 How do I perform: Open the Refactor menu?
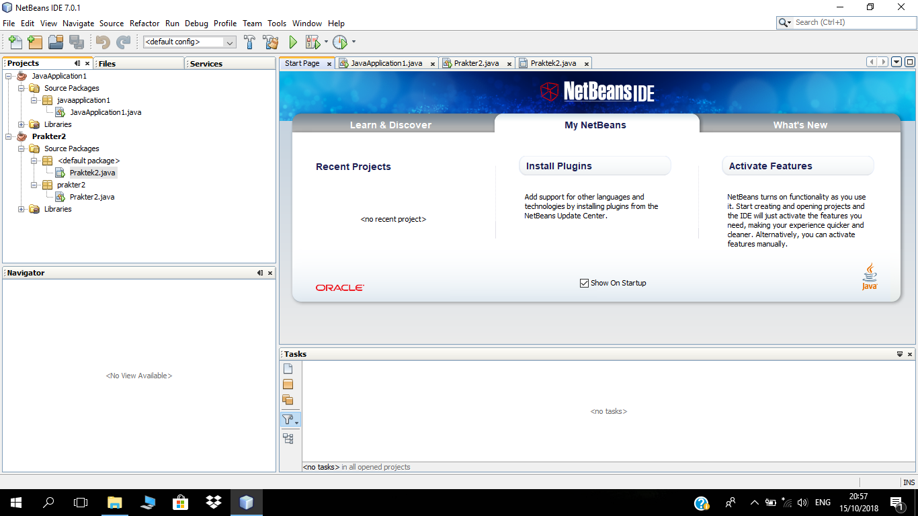144,23
